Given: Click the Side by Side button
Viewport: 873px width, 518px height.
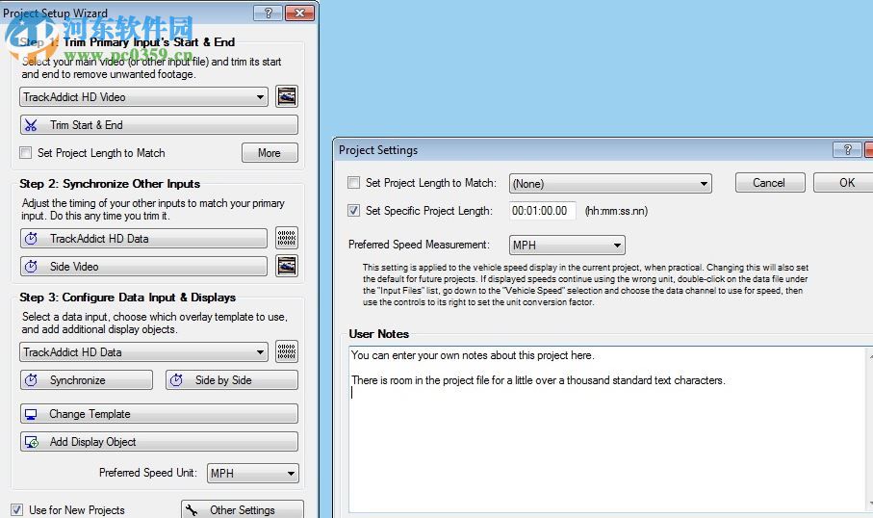Looking at the screenshot, I should (232, 380).
